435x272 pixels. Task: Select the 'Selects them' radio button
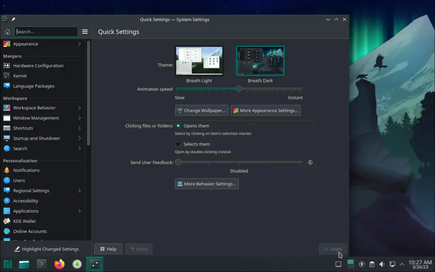(x=178, y=144)
